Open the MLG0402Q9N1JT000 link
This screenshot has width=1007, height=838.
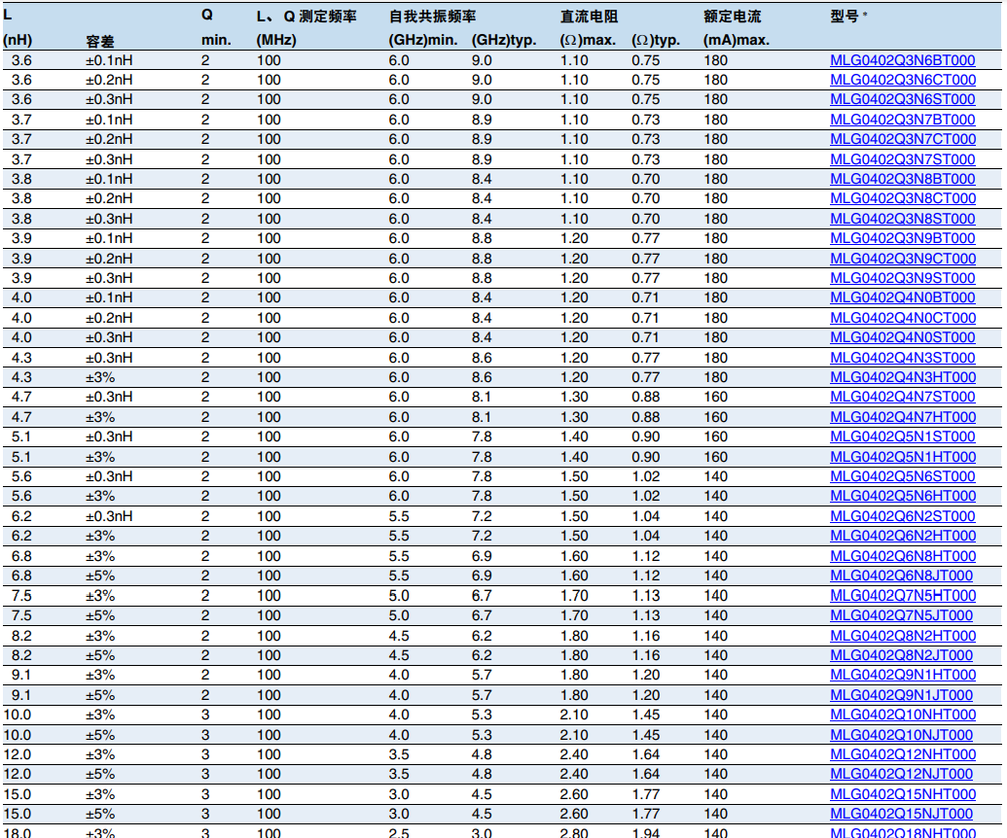pos(901,695)
